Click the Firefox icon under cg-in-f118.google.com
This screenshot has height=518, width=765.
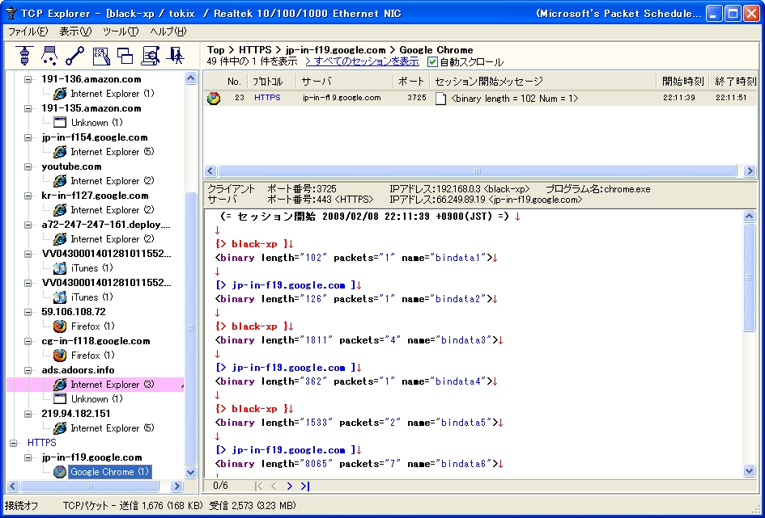tap(60, 356)
